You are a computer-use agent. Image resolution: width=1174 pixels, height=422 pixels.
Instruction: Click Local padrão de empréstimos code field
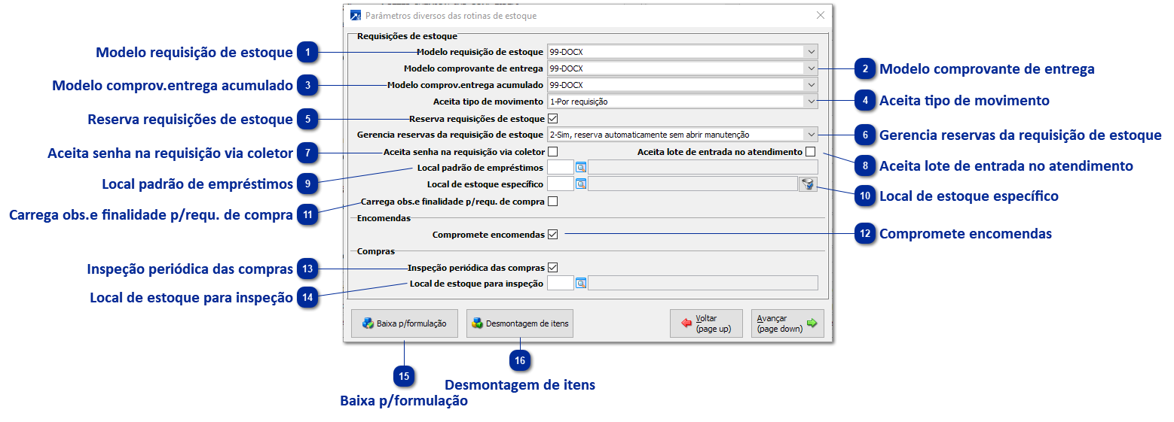pyautogui.click(x=561, y=167)
